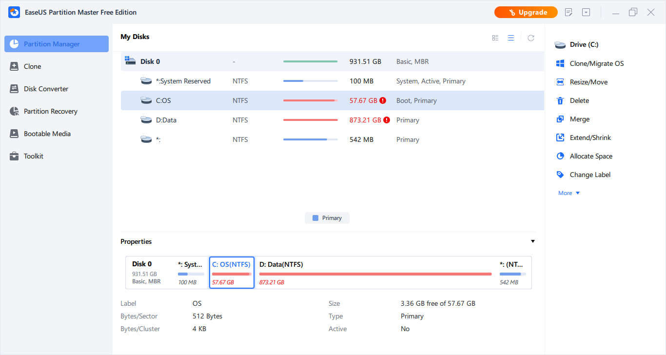Switch to the detailed card view icon
Screen dimensions: 666x355
(x=495, y=38)
